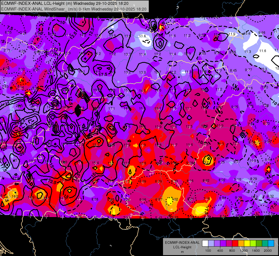Click the '13.7' grid value

point(127,54)
